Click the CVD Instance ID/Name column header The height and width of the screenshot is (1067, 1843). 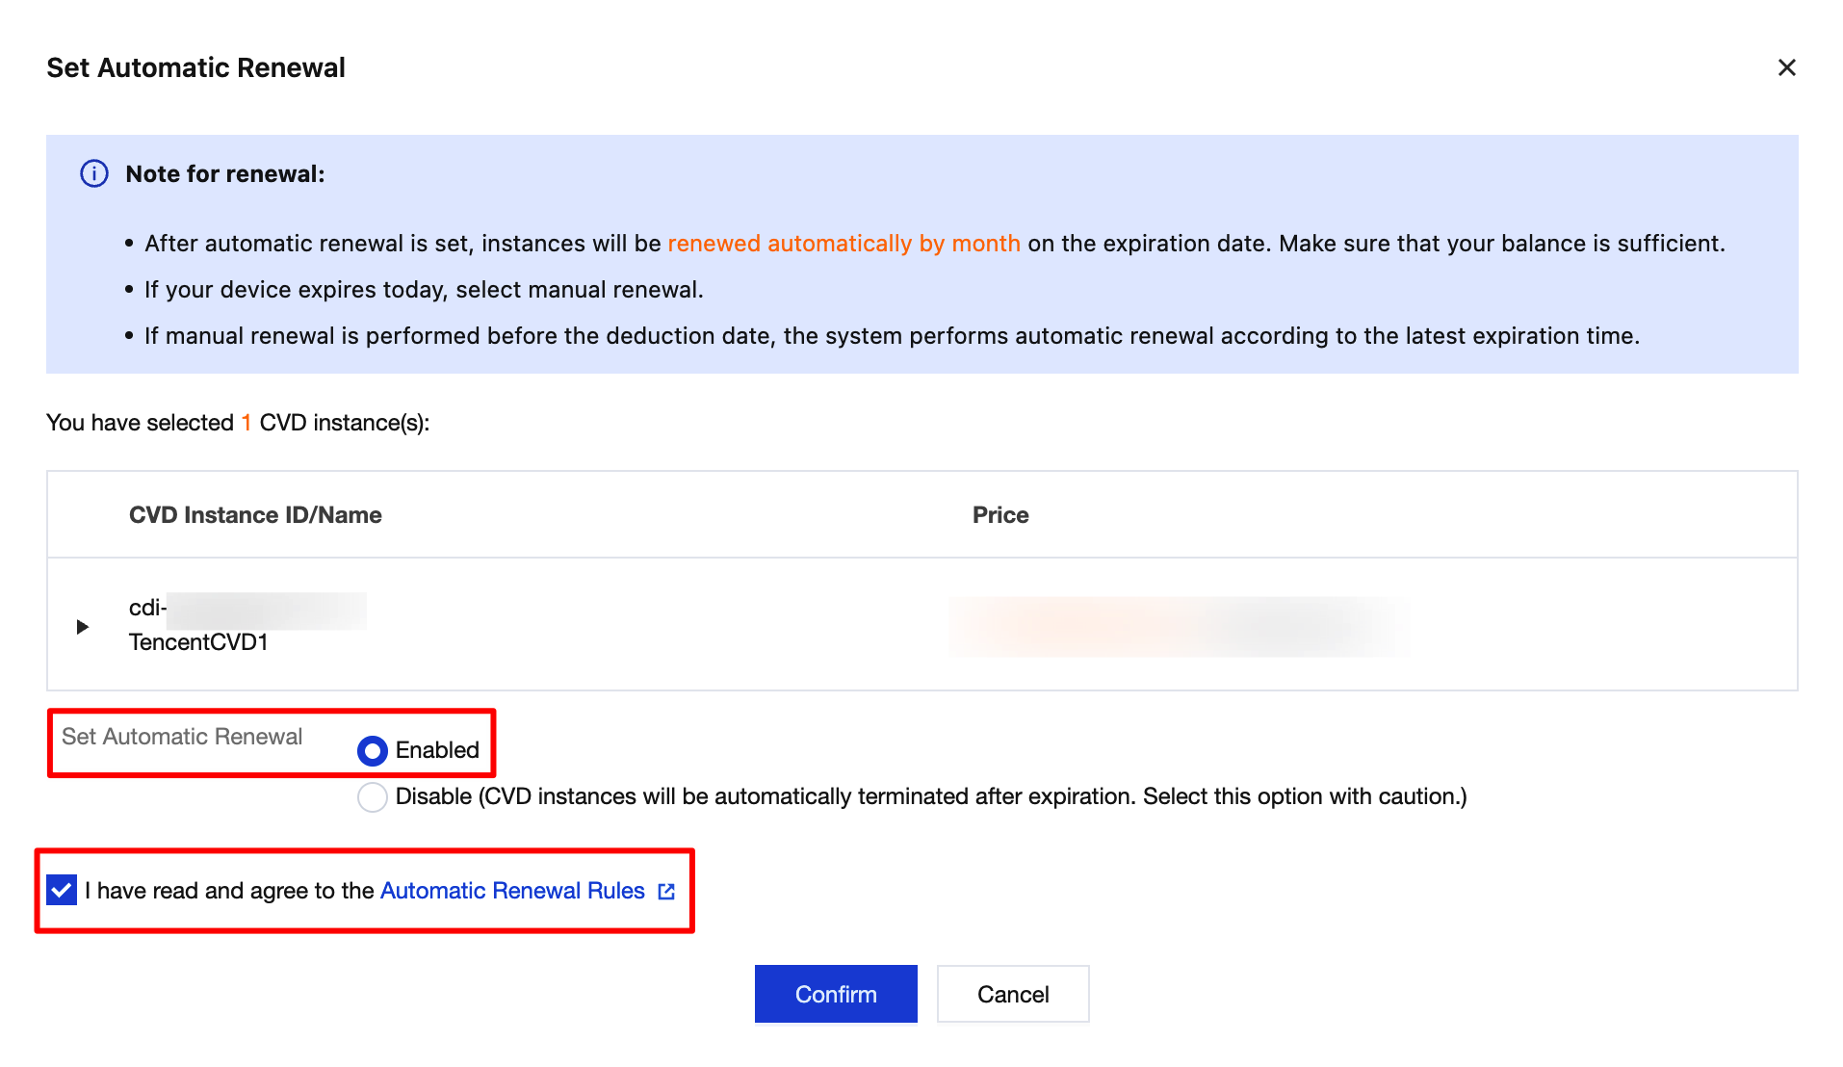coord(255,515)
